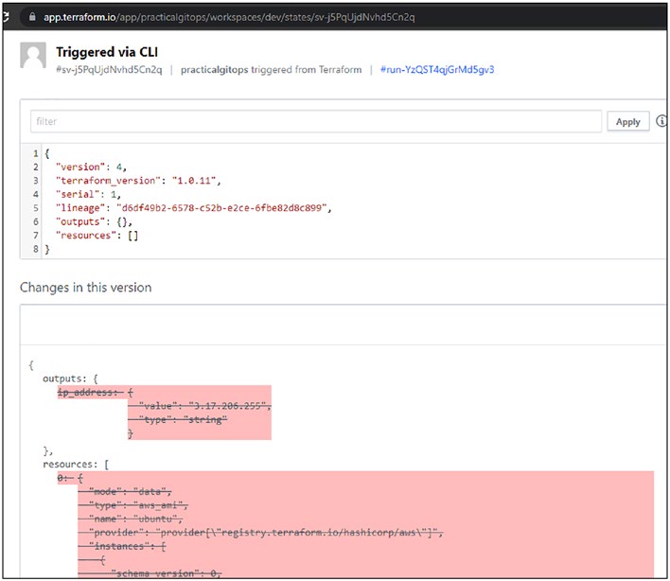Screen dimensions: 670x581
Task: Click the "resources: [" line in diff
Action: coord(76,464)
